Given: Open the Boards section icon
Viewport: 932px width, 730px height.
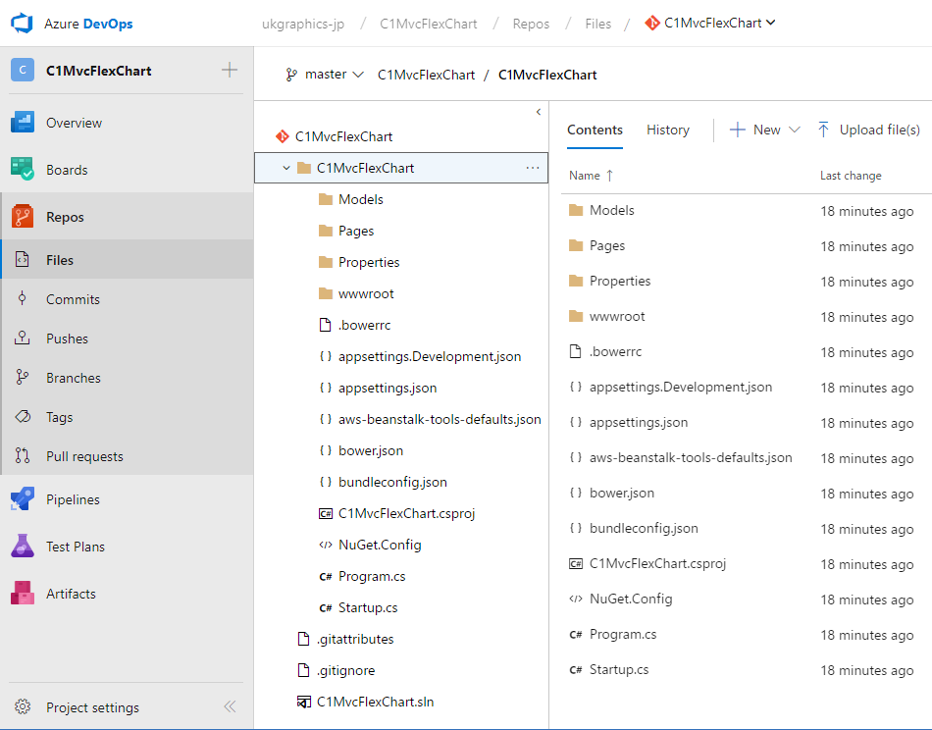Looking at the screenshot, I should pos(22,170).
